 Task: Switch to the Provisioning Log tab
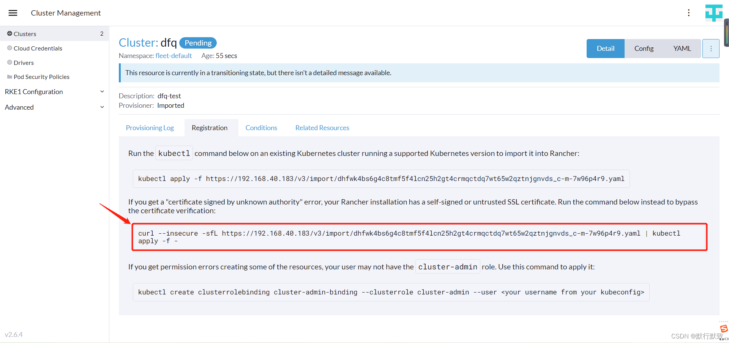[150, 128]
